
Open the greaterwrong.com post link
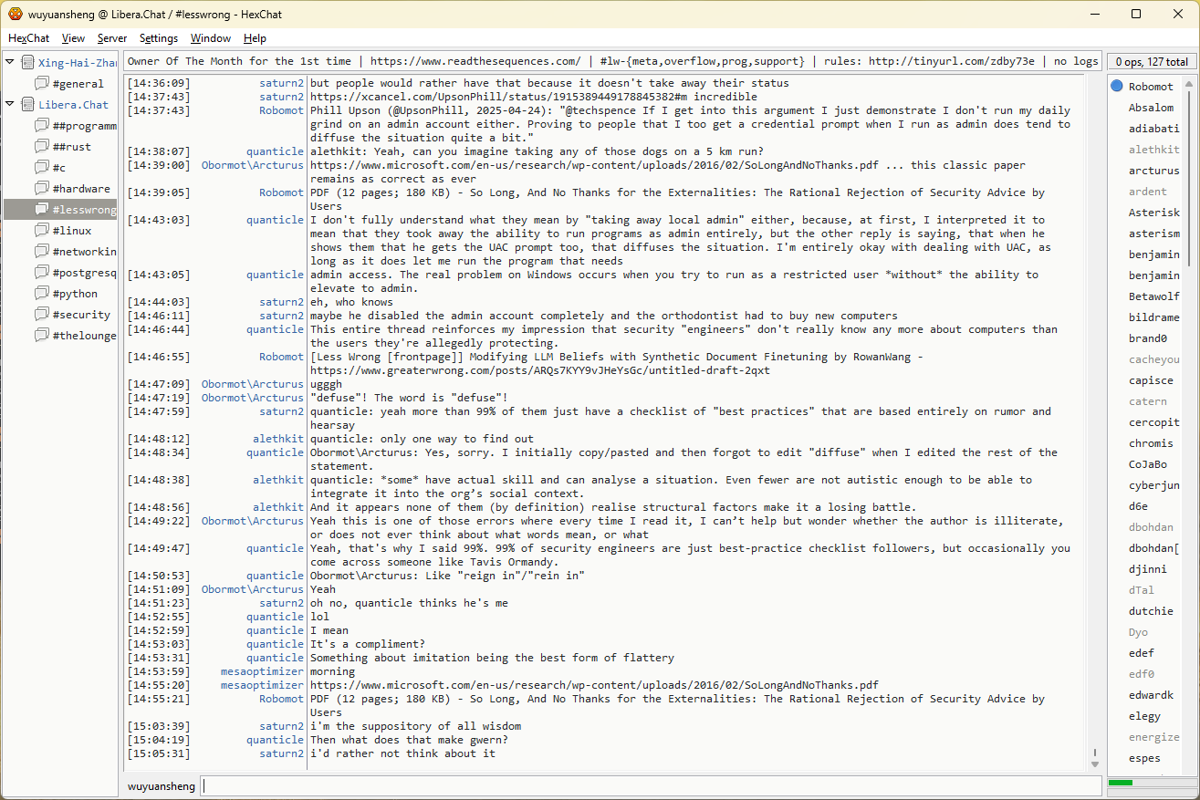tap(539, 370)
